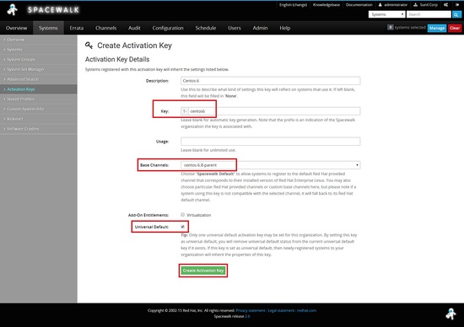Screen dimensions: 464x327
Task: Click the blue Manage button
Action: [x=437, y=28]
